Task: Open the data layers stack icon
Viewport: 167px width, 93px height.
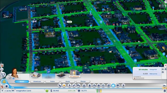Action: tap(165, 91)
